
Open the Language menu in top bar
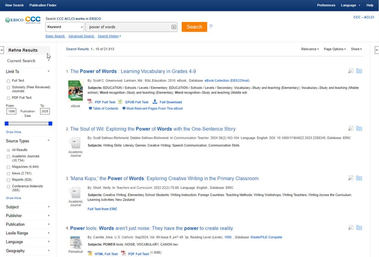tap(350, 5)
